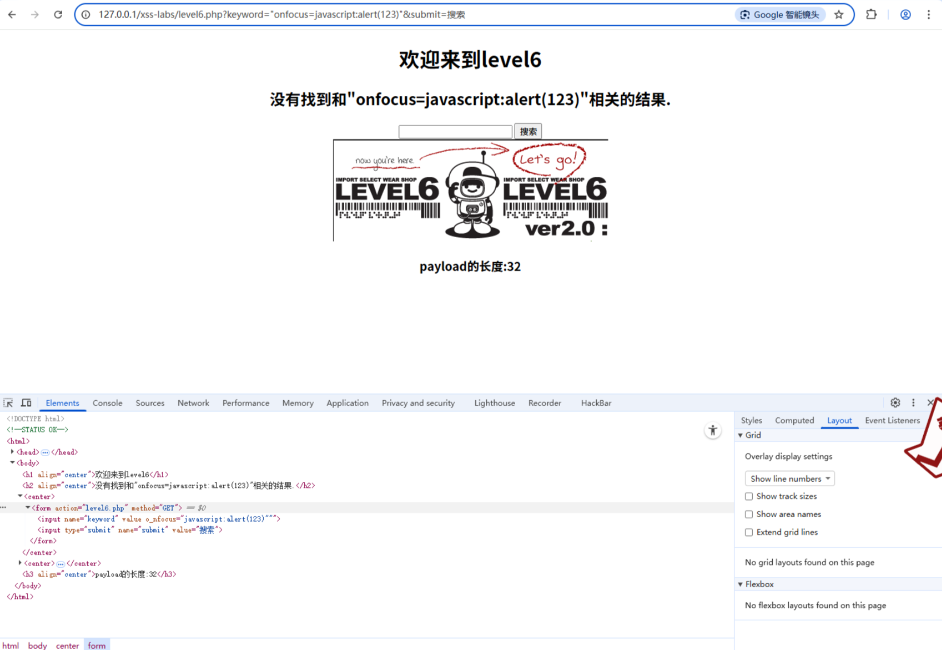The height and width of the screenshot is (650, 942).
Task: Select the Inspect element tool in DevTools
Action: pos(8,403)
